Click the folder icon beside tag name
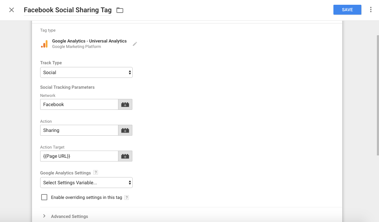The image size is (379, 222). pyautogui.click(x=120, y=10)
